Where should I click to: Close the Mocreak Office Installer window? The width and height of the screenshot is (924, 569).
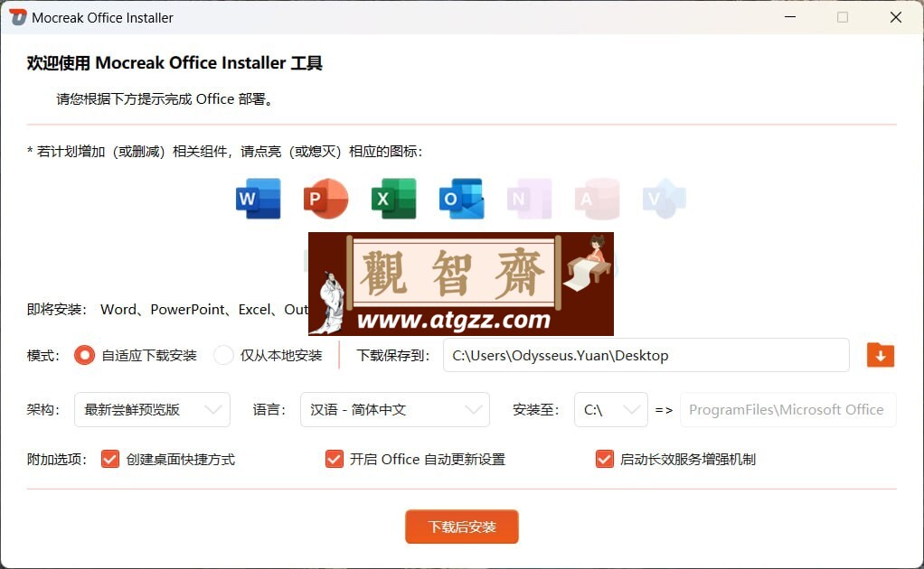click(896, 17)
